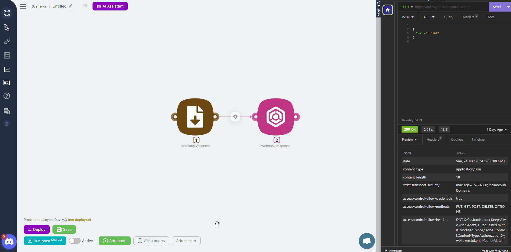
Task: Click the connection gear icon between nodes
Action: [x=235, y=117]
